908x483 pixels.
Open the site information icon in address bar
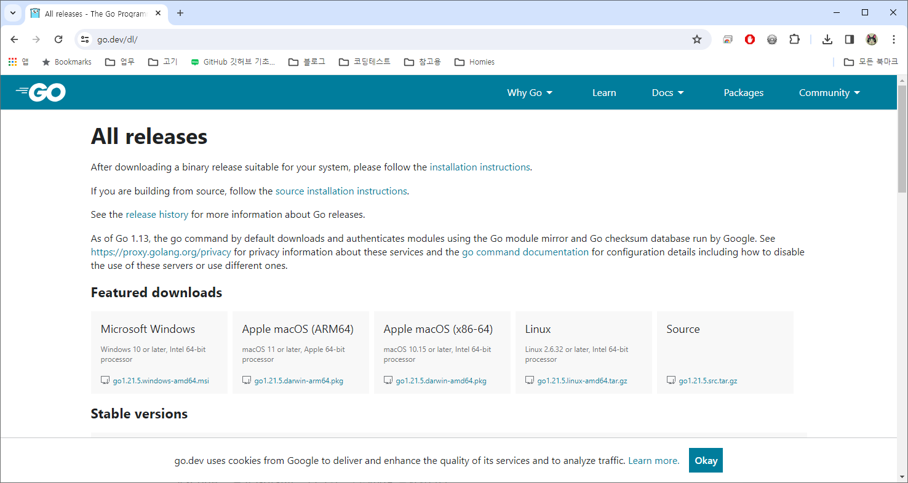point(86,39)
